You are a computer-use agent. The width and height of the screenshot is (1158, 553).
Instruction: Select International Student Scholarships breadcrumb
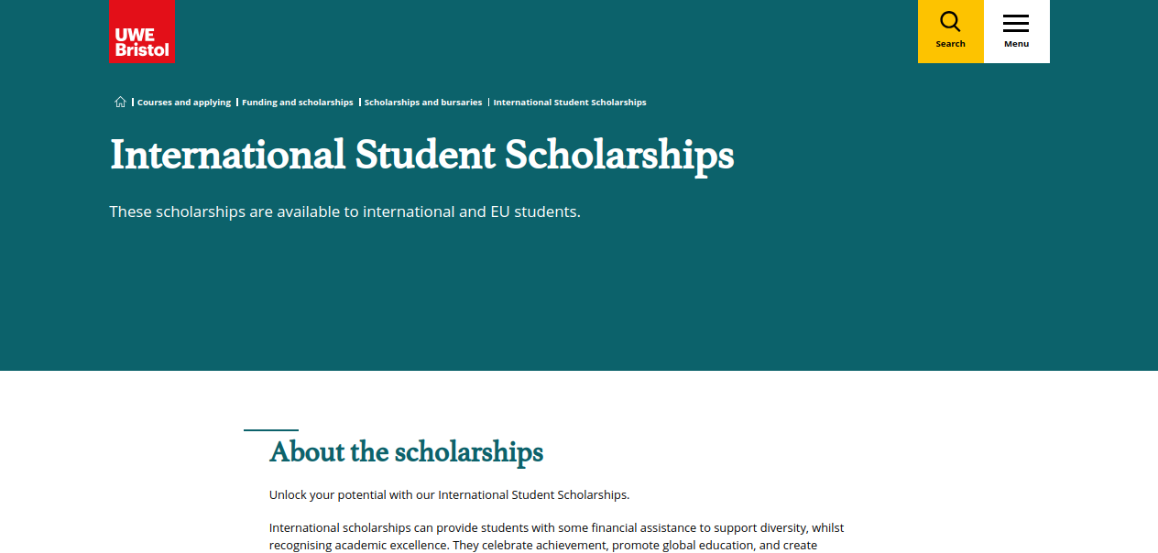(569, 102)
